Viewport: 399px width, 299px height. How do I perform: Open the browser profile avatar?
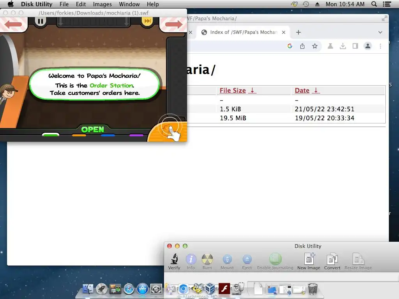pos(368,46)
